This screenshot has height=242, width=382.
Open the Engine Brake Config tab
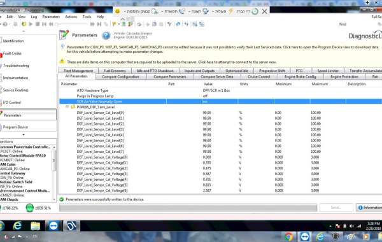(x=300, y=76)
